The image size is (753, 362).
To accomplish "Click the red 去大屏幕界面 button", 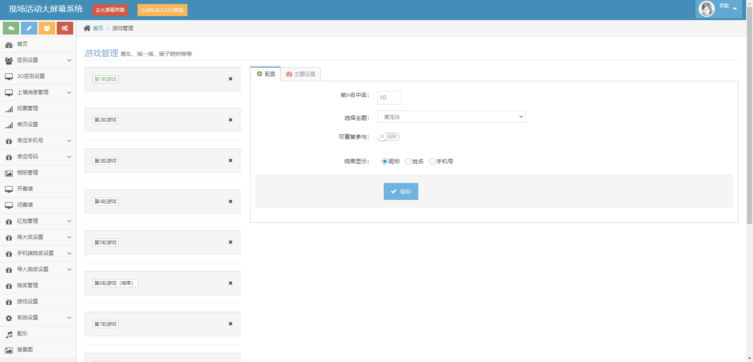I will click(110, 10).
